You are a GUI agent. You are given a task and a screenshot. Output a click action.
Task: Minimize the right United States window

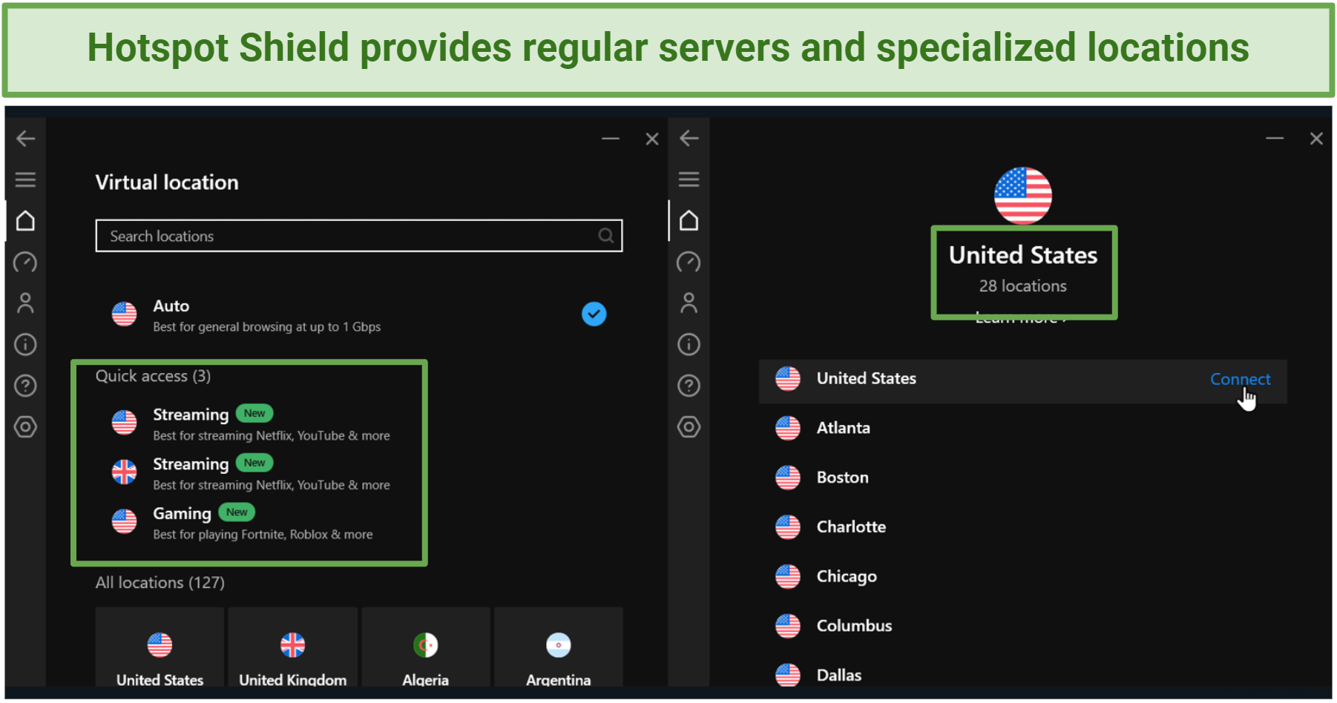pos(1275,139)
